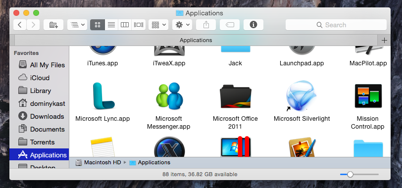Select the Microsoft Office 2011 folder icon
The width and height of the screenshot is (402, 188).
click(235, 96)
